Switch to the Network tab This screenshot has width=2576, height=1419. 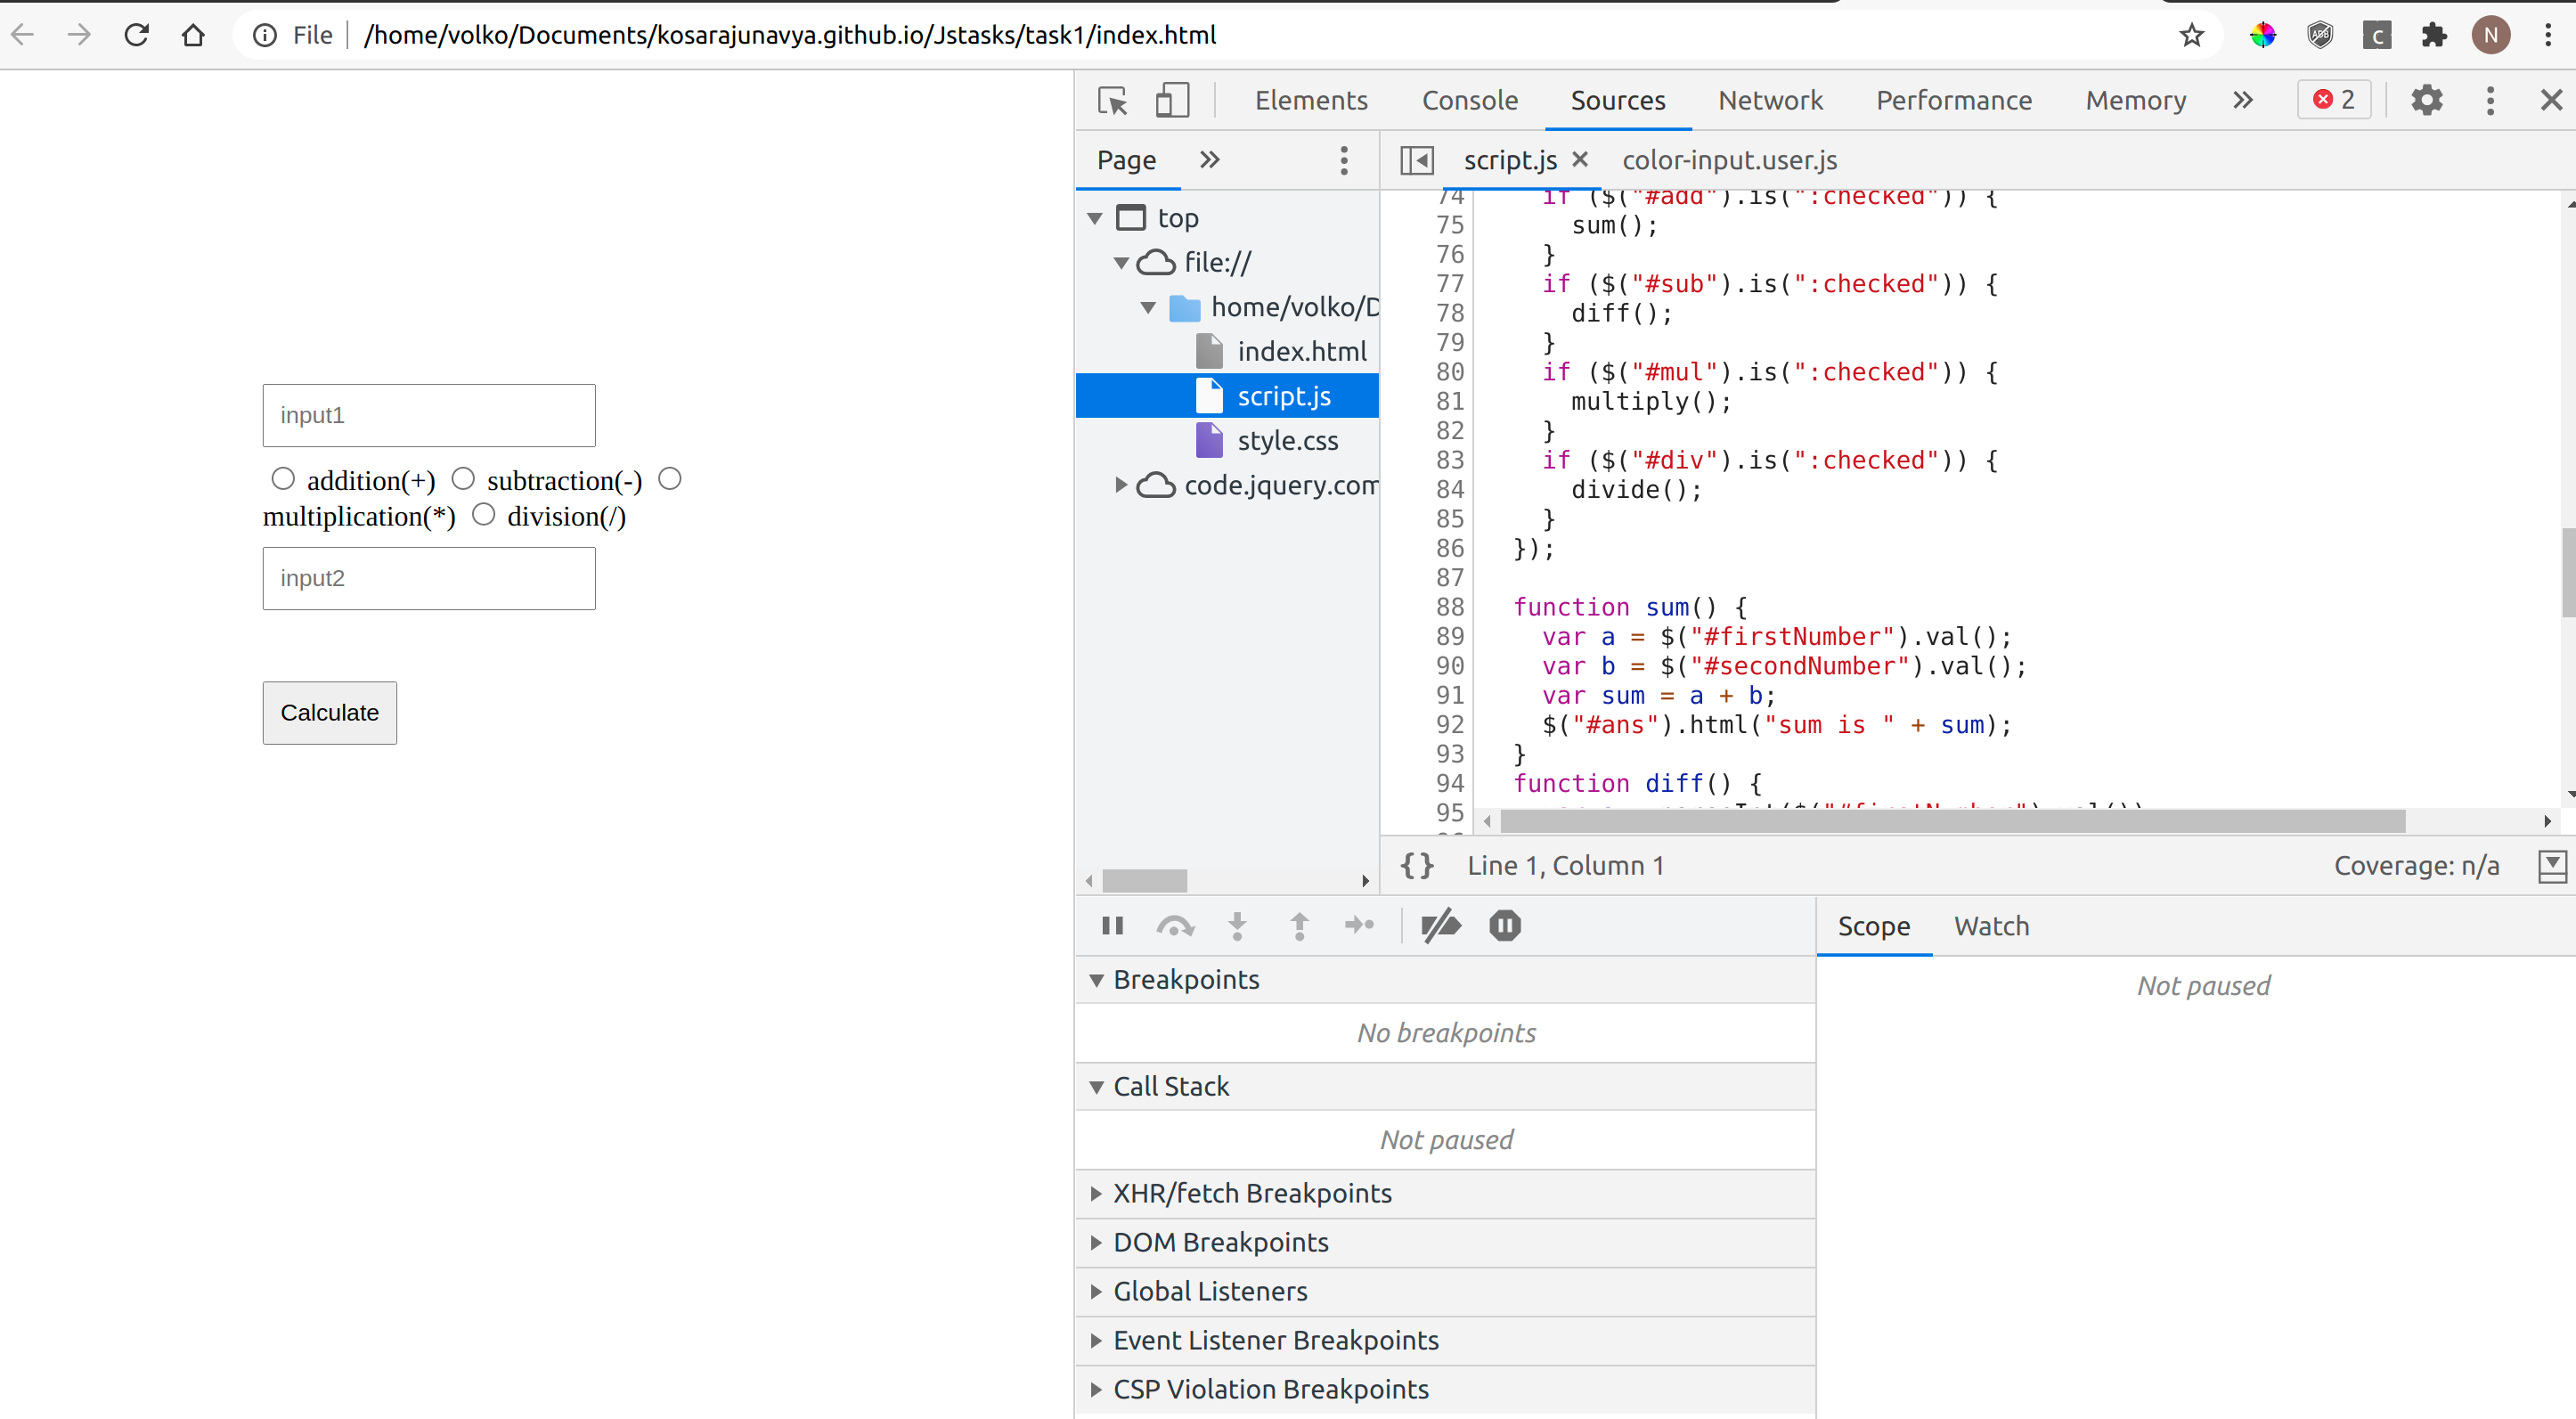click(1771, 100)
